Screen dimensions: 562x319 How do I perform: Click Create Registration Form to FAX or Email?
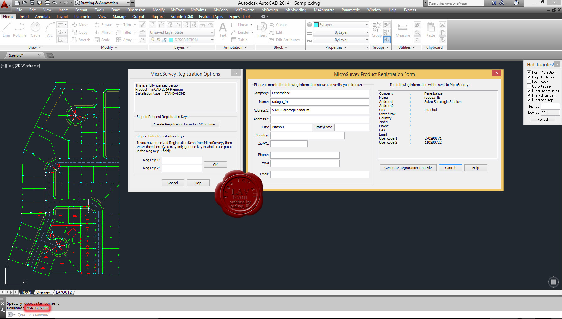(184, 124)
